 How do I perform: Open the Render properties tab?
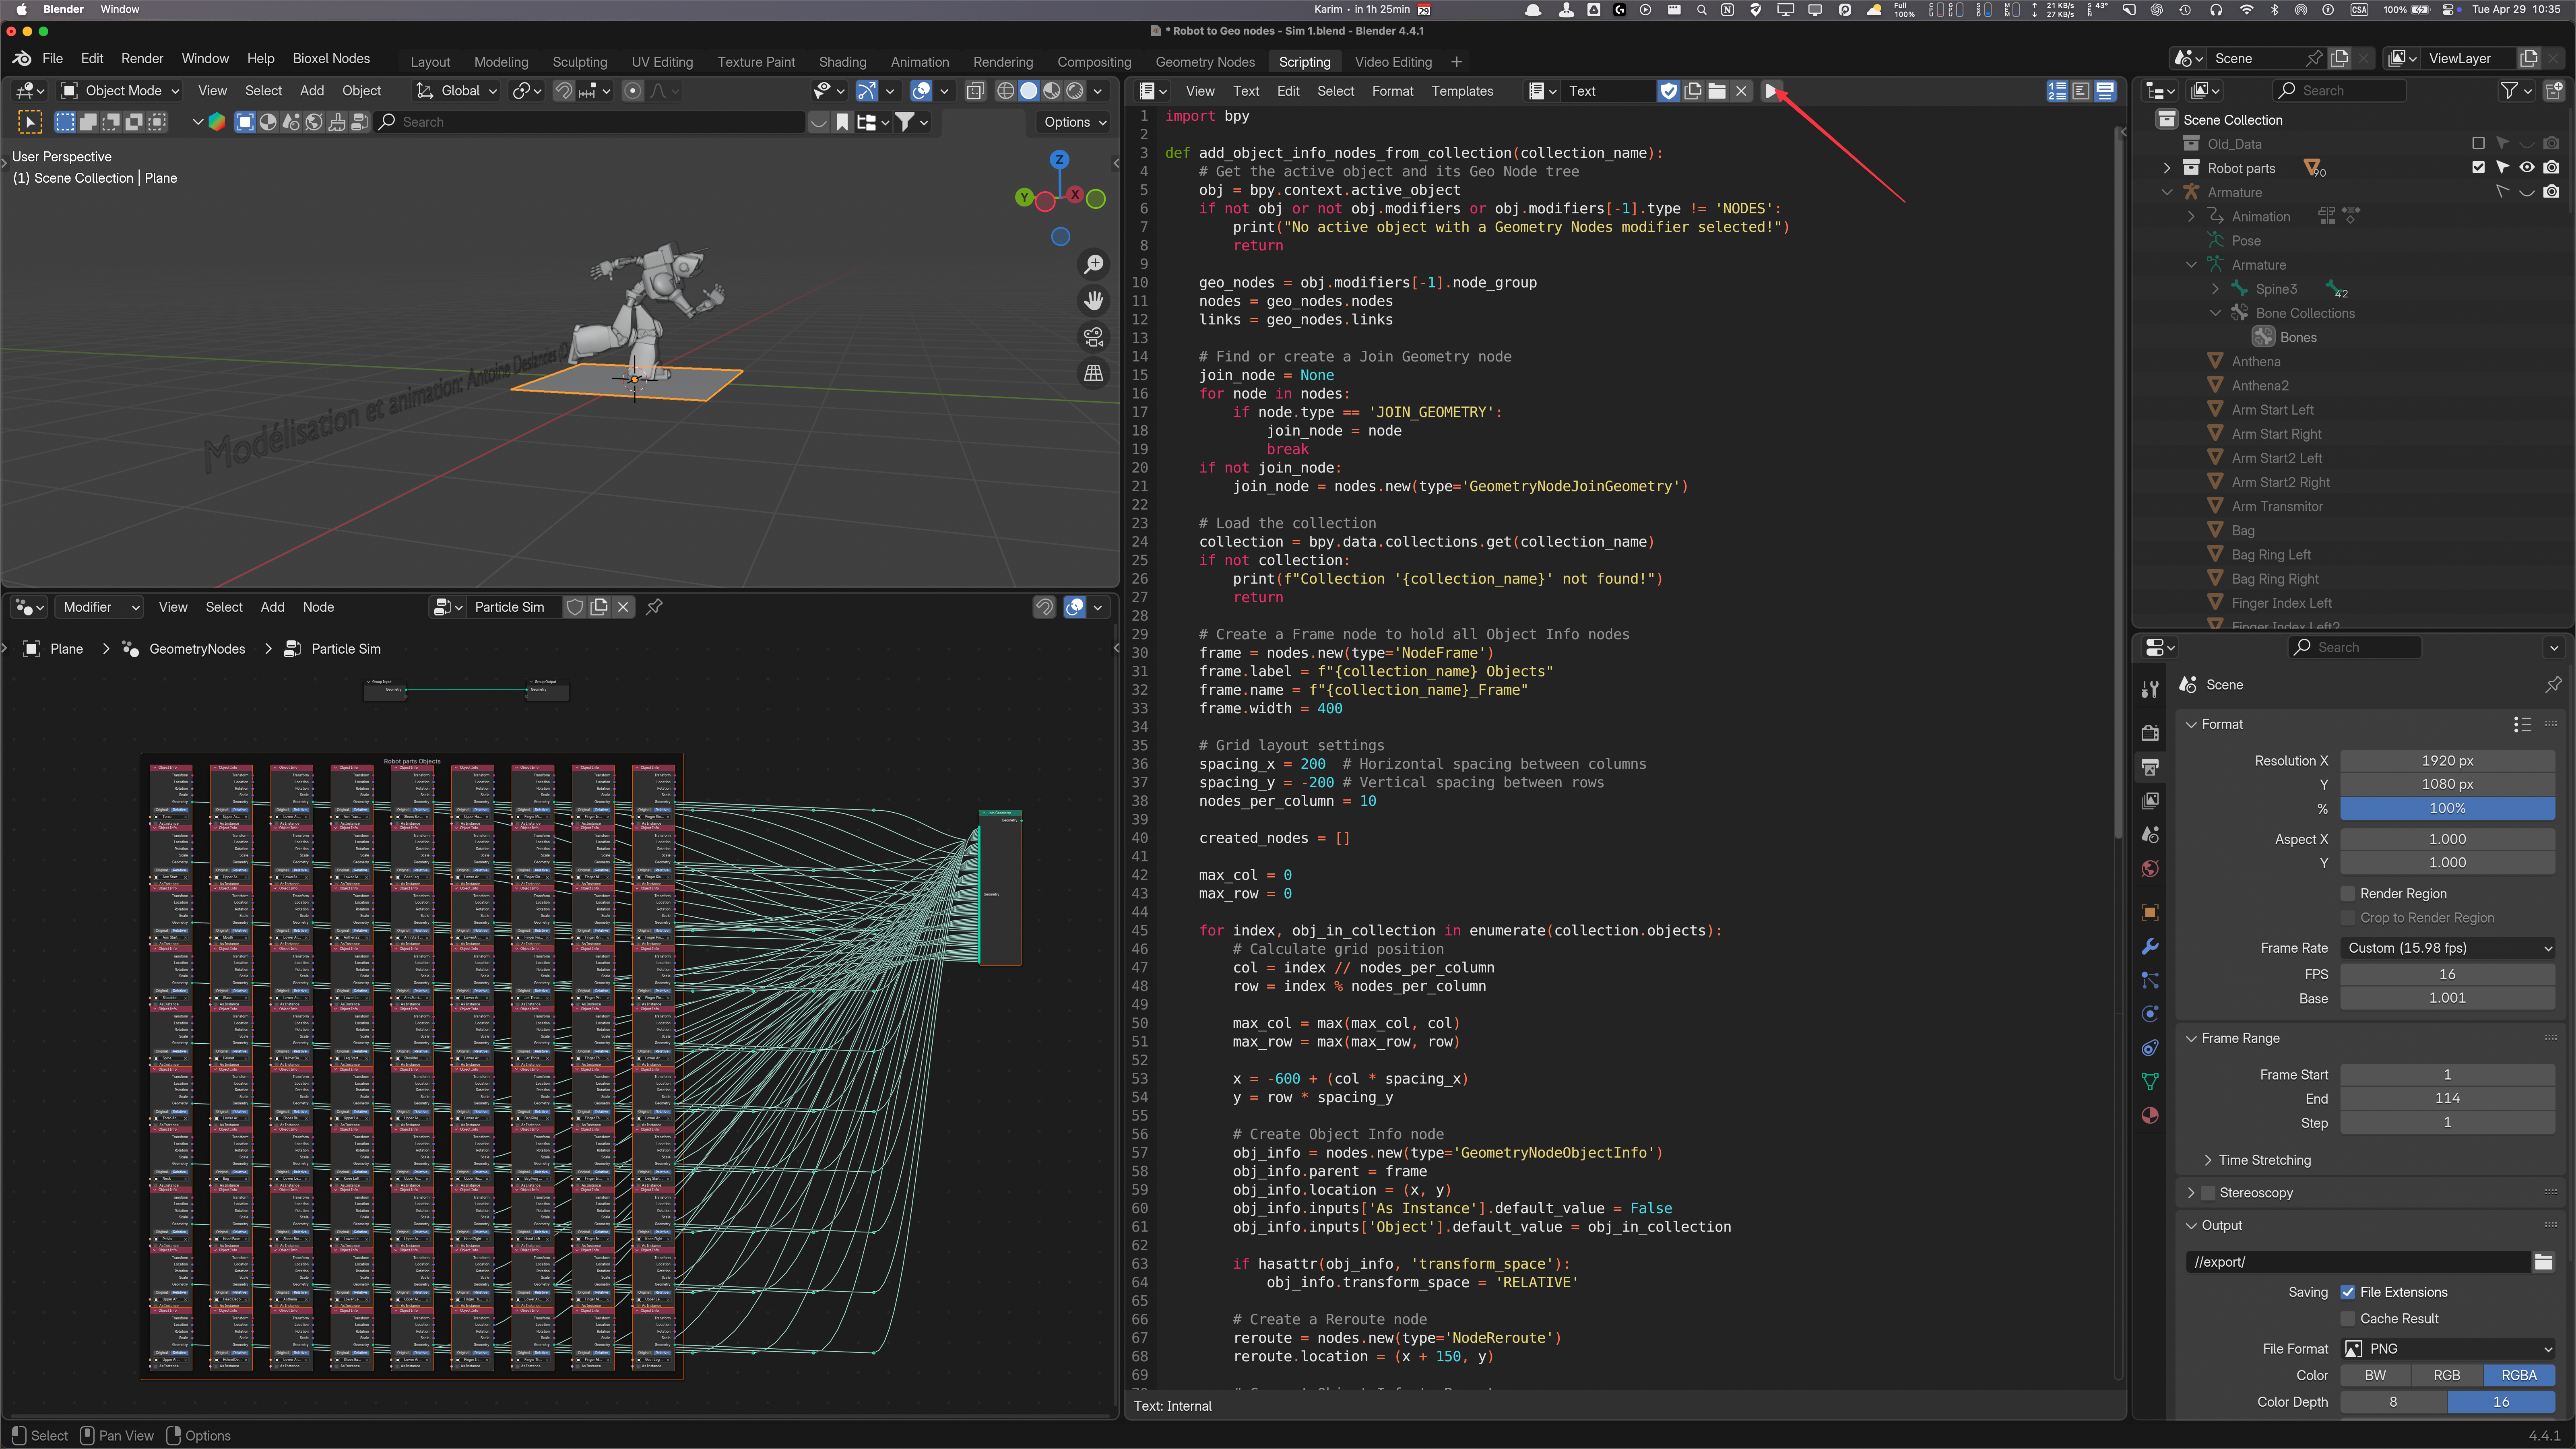(2150, 733)
